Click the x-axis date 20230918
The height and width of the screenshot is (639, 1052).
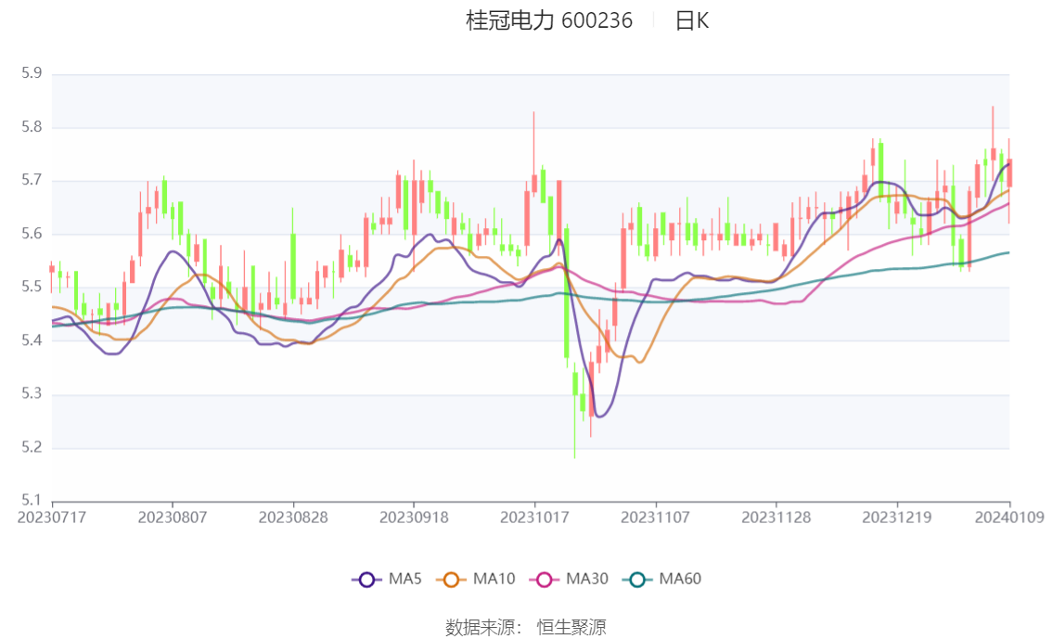[x=414, y=518]
